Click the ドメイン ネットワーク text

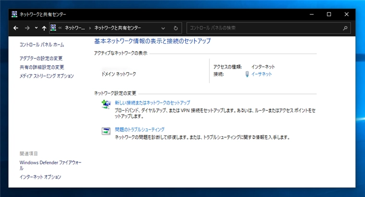click(119, 74)
